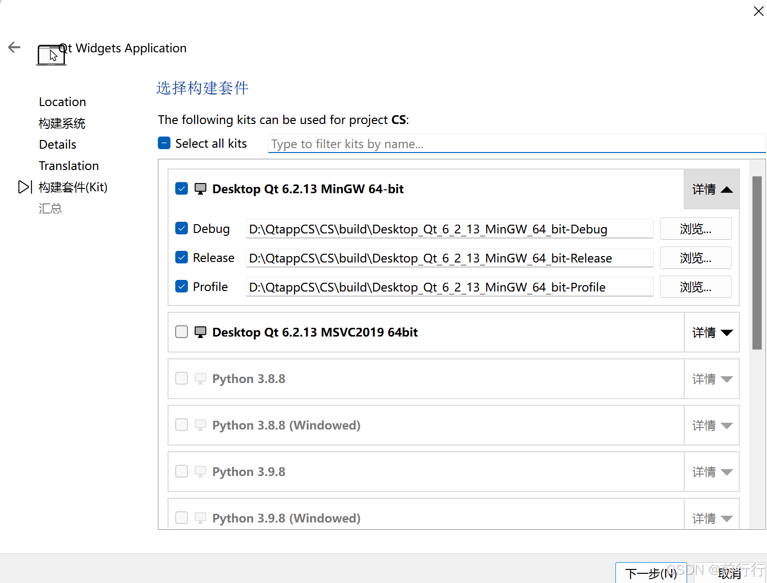Click the 选择构建套件 heading
Image resolution: width=767 pixels, height=583 pixels.
(x=202, y=88)
